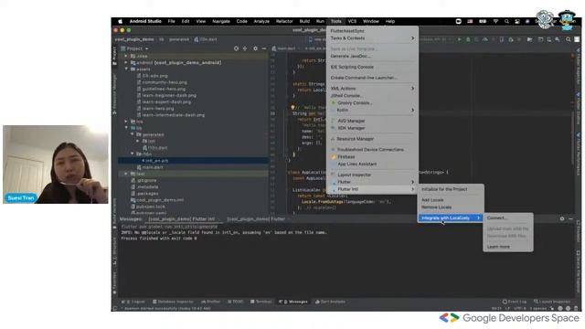This screenshot has height=329, width=585.
Task: Open Database Inspector tool window tab
Action: 173,302
